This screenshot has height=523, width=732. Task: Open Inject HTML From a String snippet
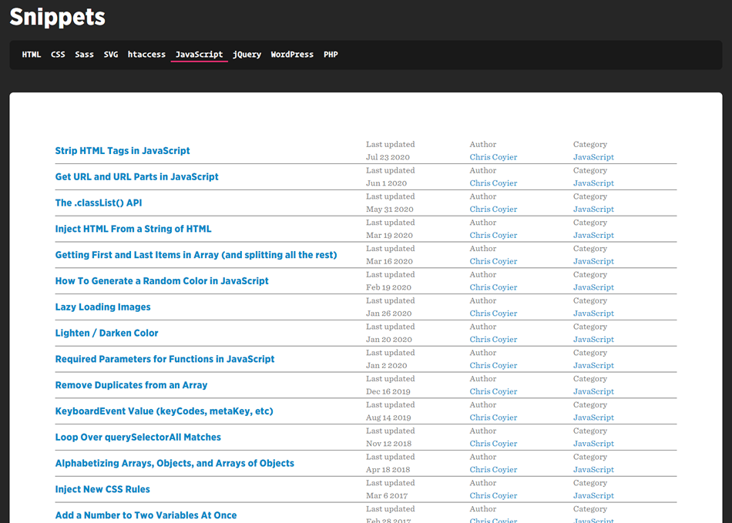133,230
